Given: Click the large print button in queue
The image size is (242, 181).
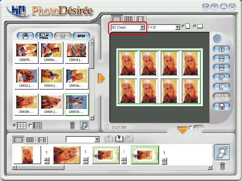Looking at the screenshot, I should [x=222, y=152].
